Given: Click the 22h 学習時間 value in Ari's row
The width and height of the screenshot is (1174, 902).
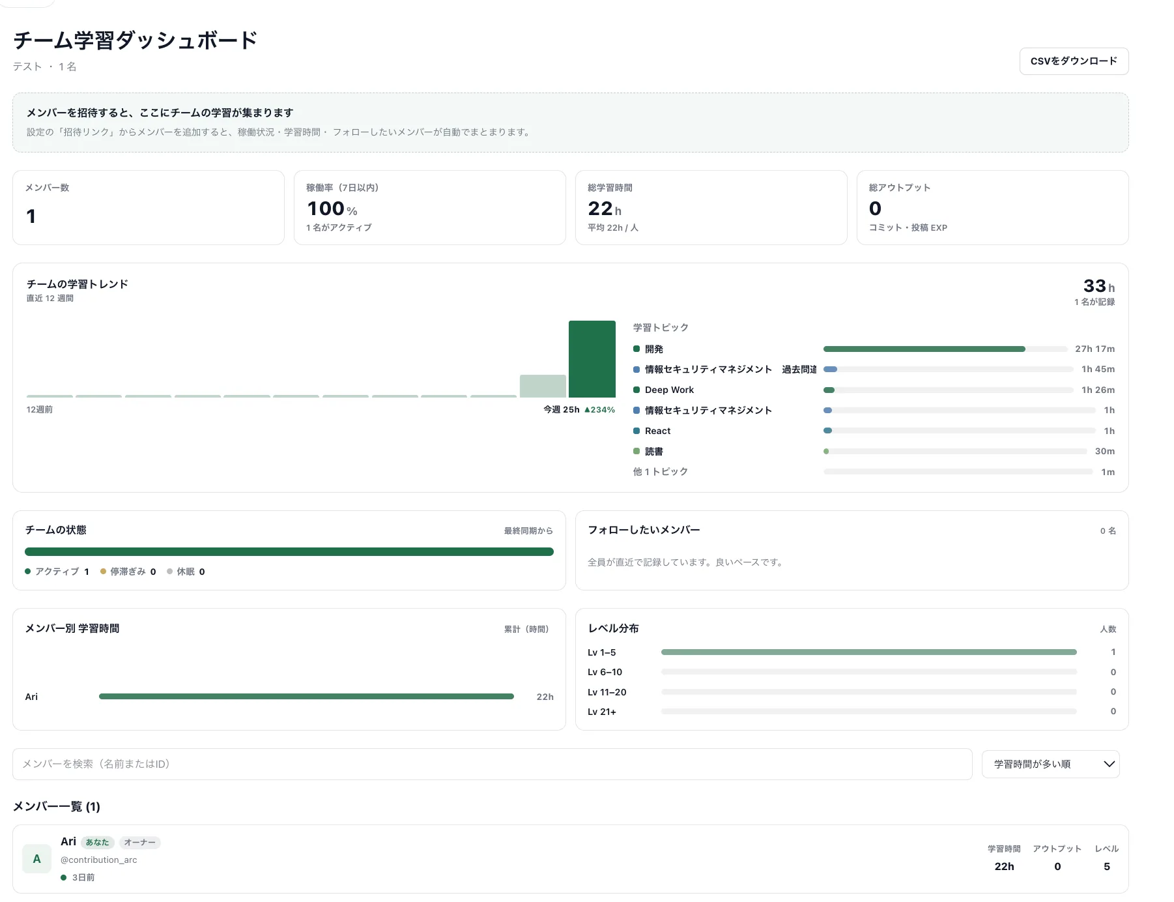Looking at the screenshot, I should pyautogui.click(x=1004, y=866).
